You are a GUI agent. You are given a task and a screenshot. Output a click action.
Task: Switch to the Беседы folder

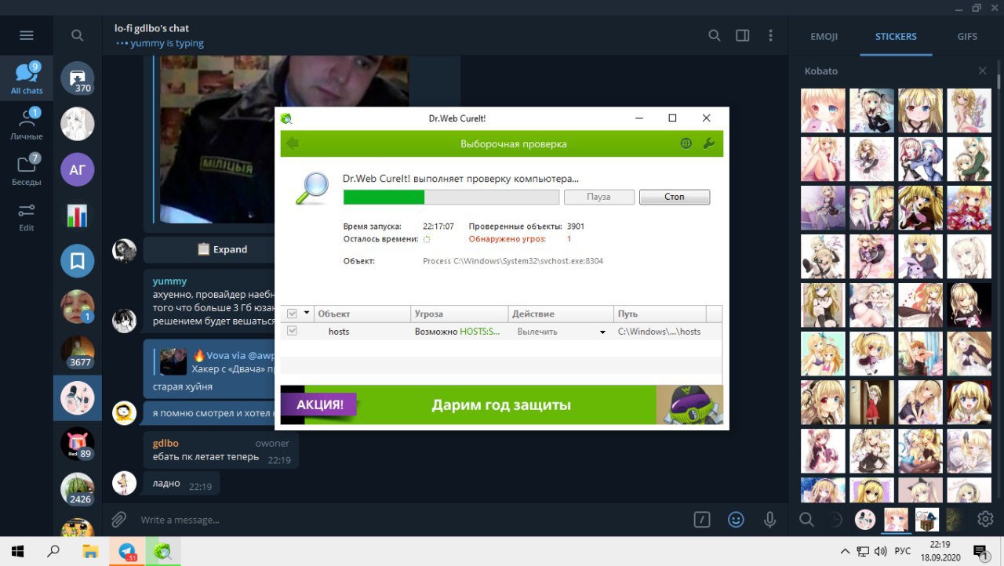coord(27,170)
